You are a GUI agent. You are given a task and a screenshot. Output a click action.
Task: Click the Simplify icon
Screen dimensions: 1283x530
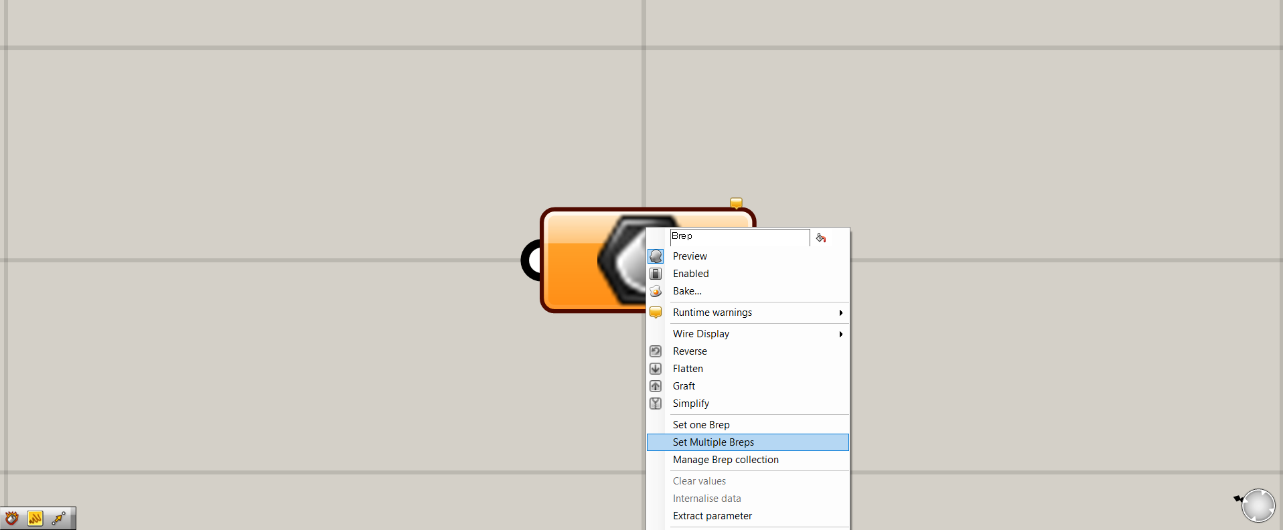click(656, 404)
